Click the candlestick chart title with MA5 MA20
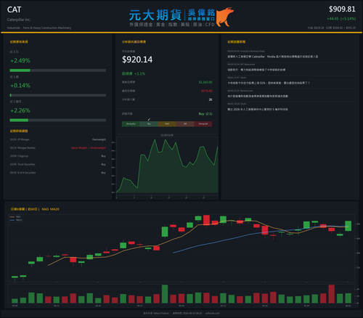The image size is (363, 318). point(35,209)
